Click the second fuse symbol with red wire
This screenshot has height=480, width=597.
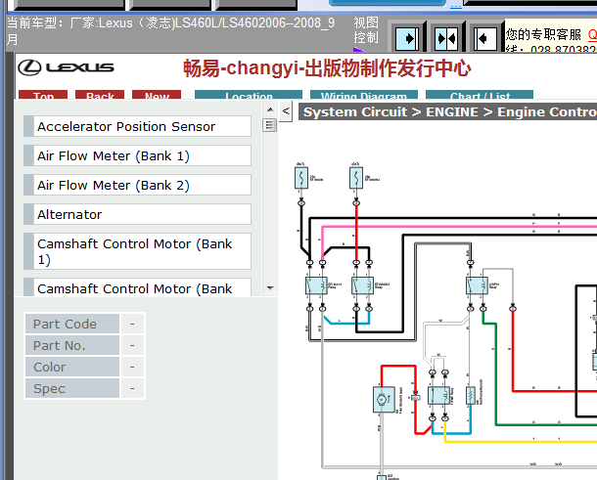[356, 178]
